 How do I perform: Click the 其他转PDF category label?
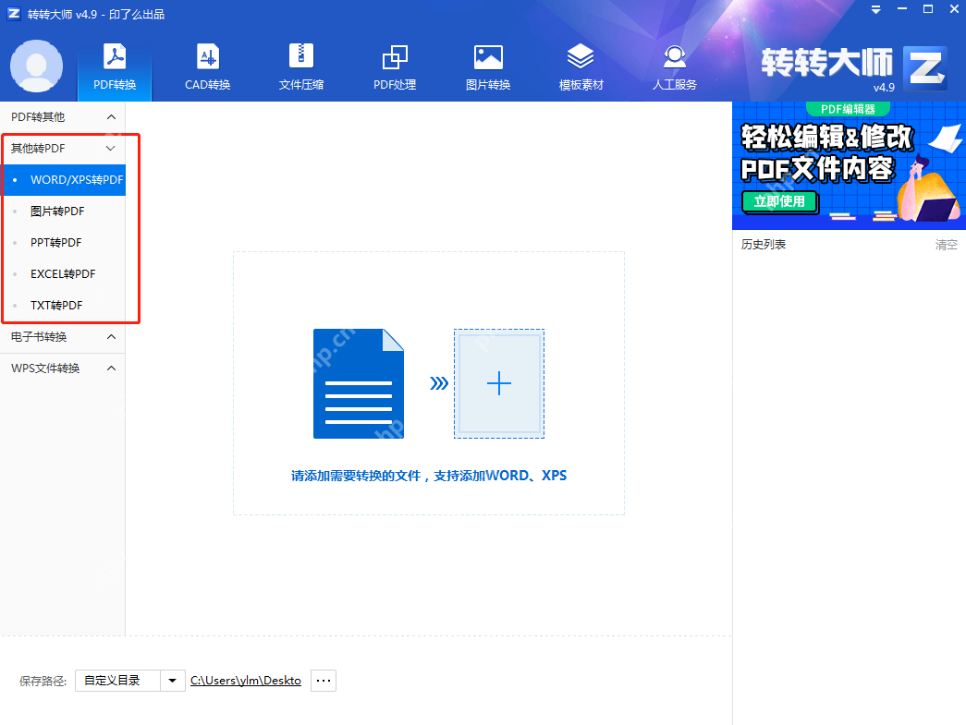[38, 149]
